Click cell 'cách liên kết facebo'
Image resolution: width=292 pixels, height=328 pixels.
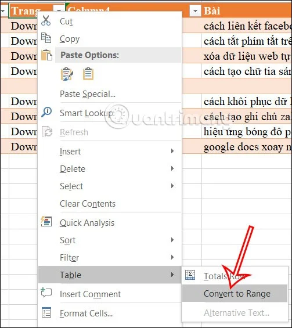point(247,26)
